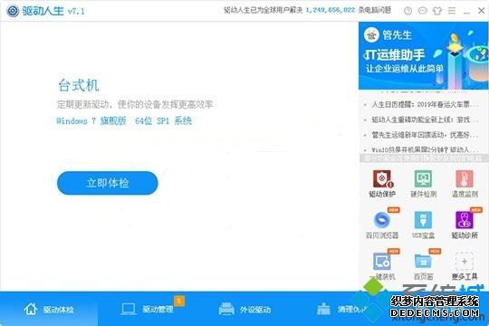This screenshot has width=489, height=326.
Task: Start the scan with 立即体检 button
Action: click(107, 183)
